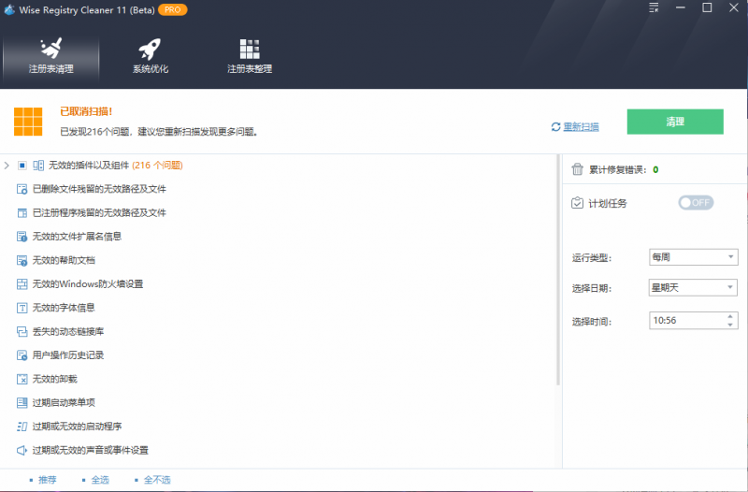This screenshot has height=492, width=748.
Task: Click icon for 过期或无效的启动程序
Action: pyautogui.click(x=22, y=427)
